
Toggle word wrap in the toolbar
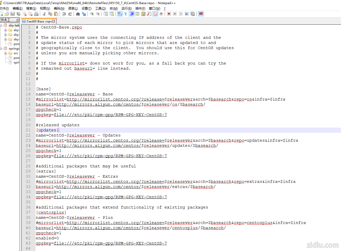pyautogui.click(x=120, y=14)
